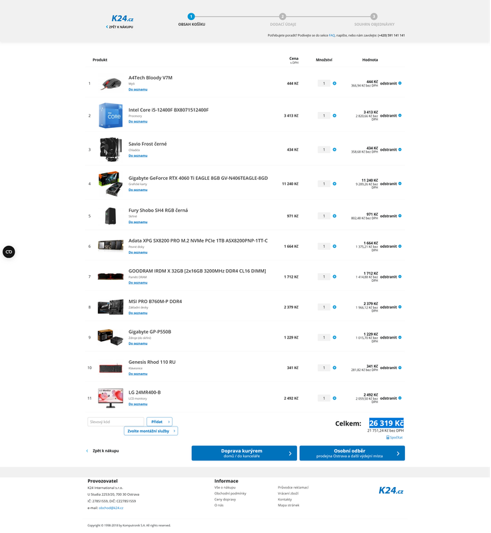Add Savio Frost černé to list (Do seznamu)

pos(139,156)
